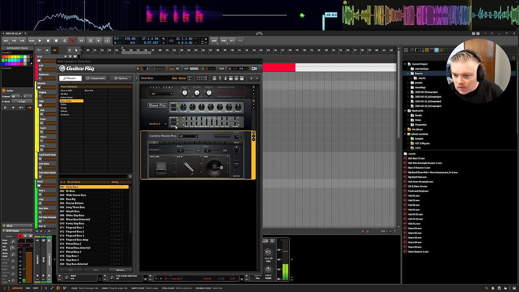Start playback with the transport Play button
Screen dimensions: 519x292
(40, 41)
